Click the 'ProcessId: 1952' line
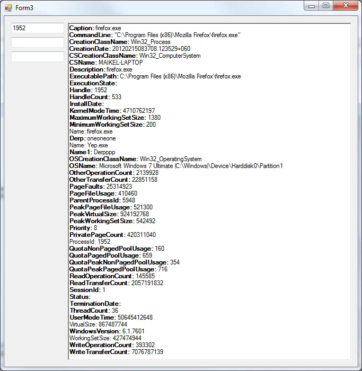 90,242
